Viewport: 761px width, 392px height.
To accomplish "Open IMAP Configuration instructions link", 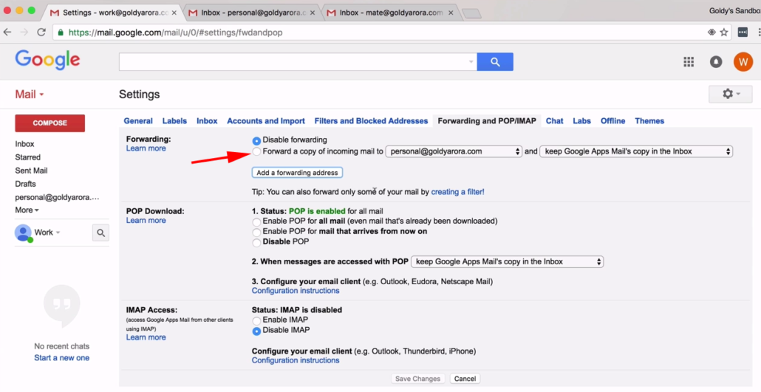I will point(296,360).
